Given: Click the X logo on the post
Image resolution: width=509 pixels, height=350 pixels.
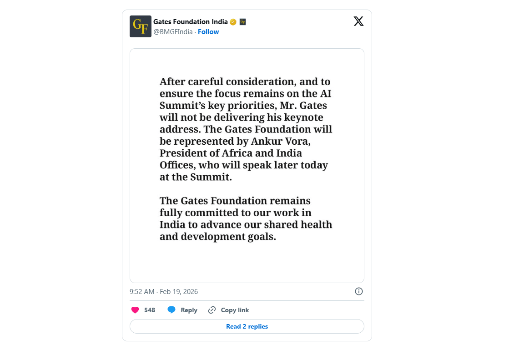Looking at the screenshot, I should pos(358,21).
